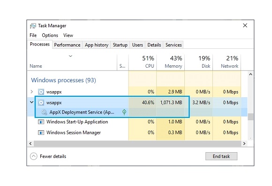This screenshot has height=186, width=272.
Task: Open the Services tab
Action: click(x=174, y=45)
